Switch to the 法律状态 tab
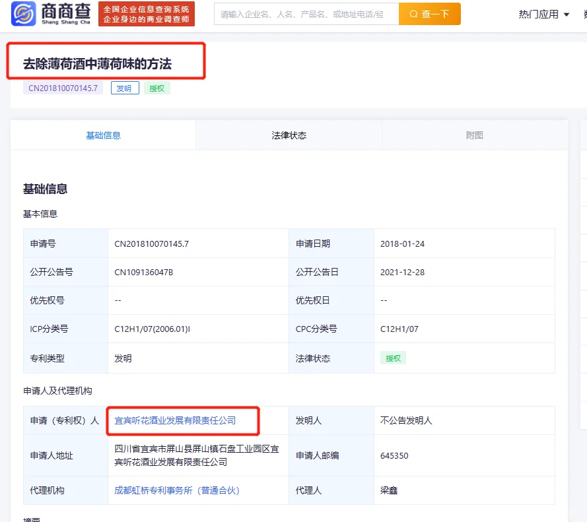Viewport: 587px width, 522px height. pyautogui.click(x=289, y=134)
